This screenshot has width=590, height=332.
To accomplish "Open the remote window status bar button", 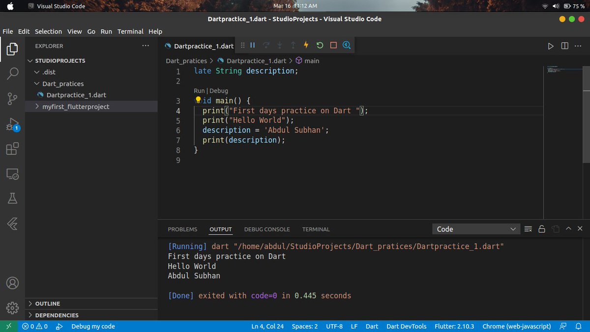I will [x=8, y=326].
